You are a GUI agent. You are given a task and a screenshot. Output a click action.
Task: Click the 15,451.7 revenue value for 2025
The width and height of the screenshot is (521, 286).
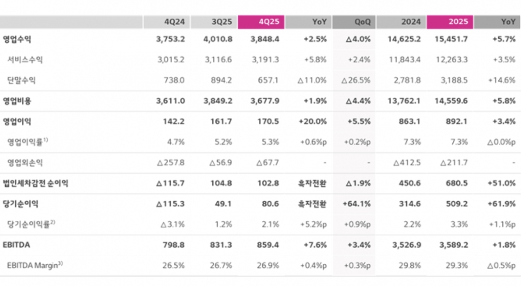451,39
